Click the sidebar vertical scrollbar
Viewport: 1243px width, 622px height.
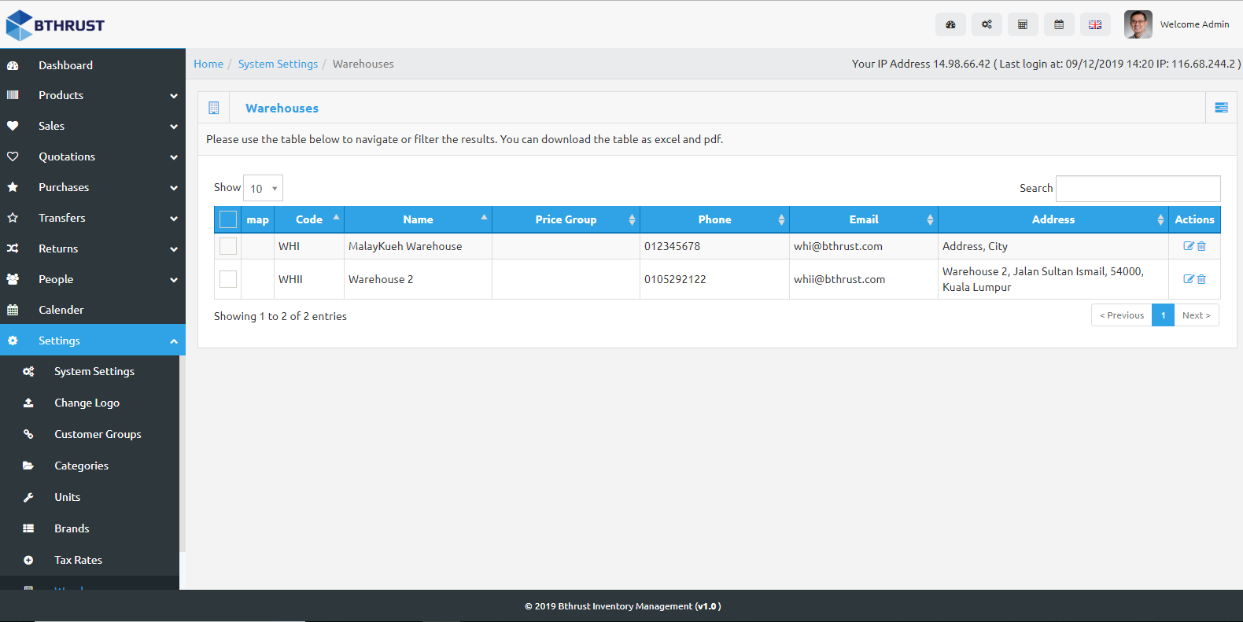pos(183,454)
